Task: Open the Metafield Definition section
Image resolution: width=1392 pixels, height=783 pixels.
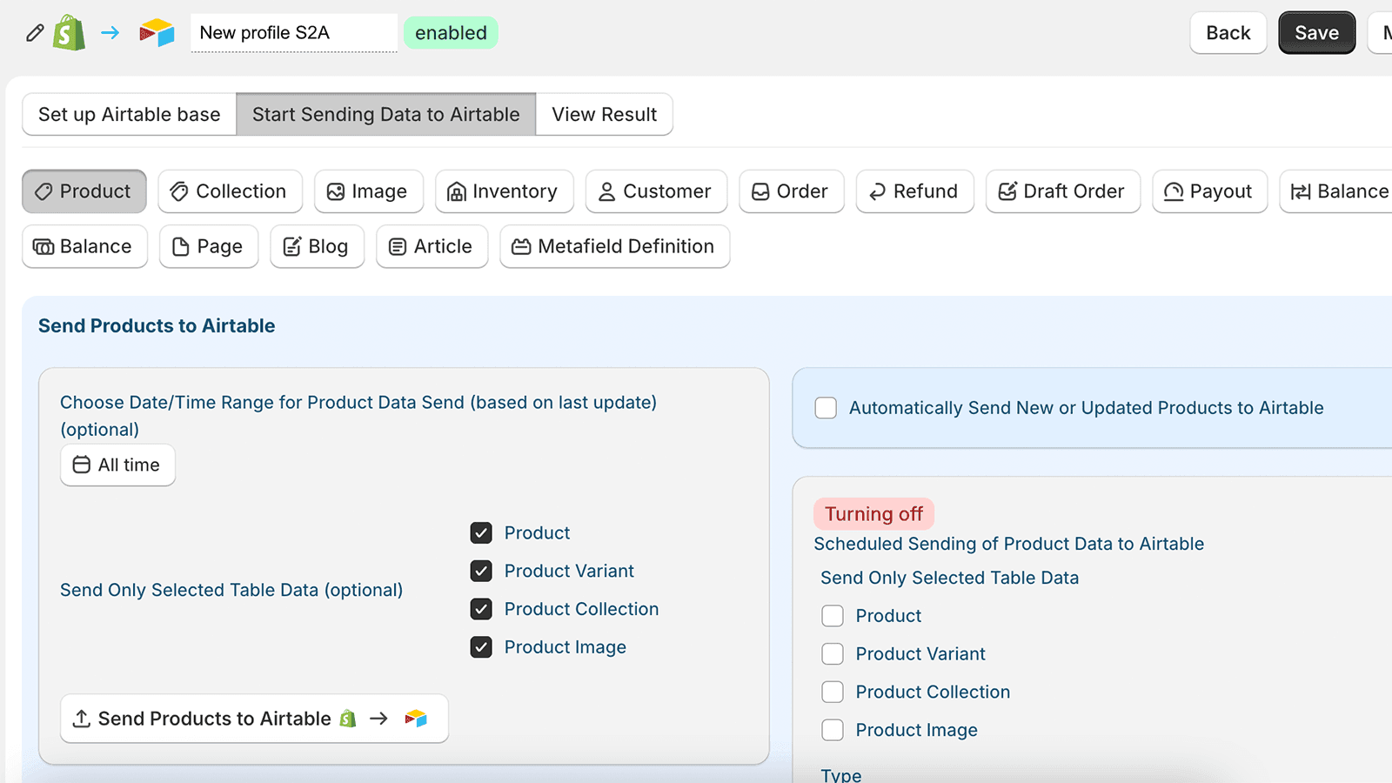Action: tap(614, 246)
